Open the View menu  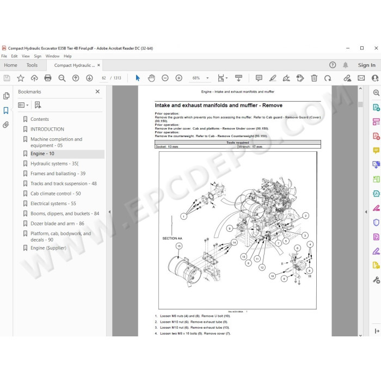coord(26,56)
